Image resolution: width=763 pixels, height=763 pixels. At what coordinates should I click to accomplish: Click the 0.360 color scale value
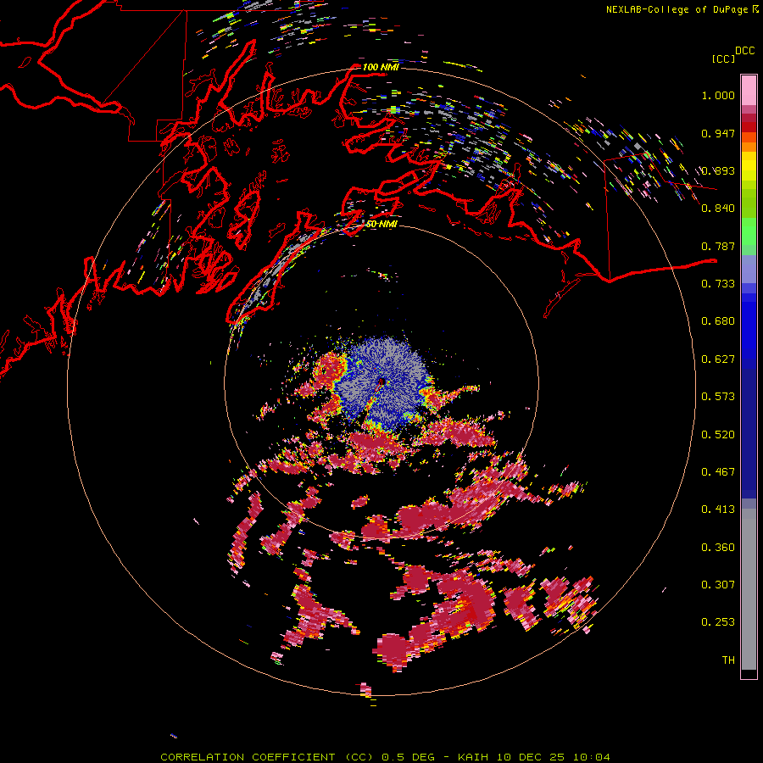pyautogui.click(x=718, y=548)
